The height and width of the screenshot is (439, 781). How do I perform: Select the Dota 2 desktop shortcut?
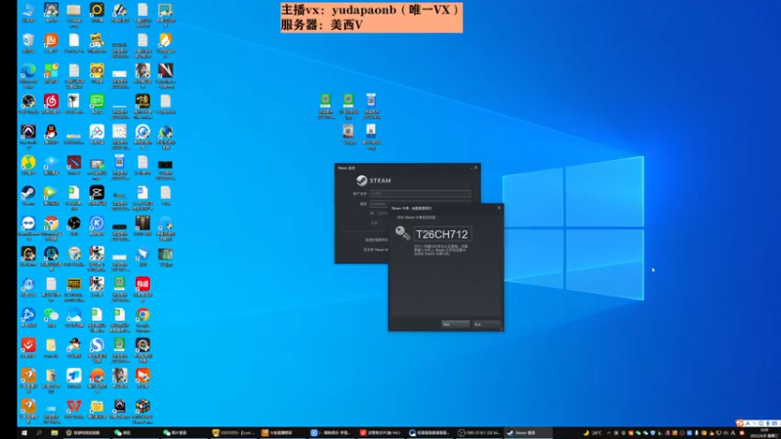(74, 165)
